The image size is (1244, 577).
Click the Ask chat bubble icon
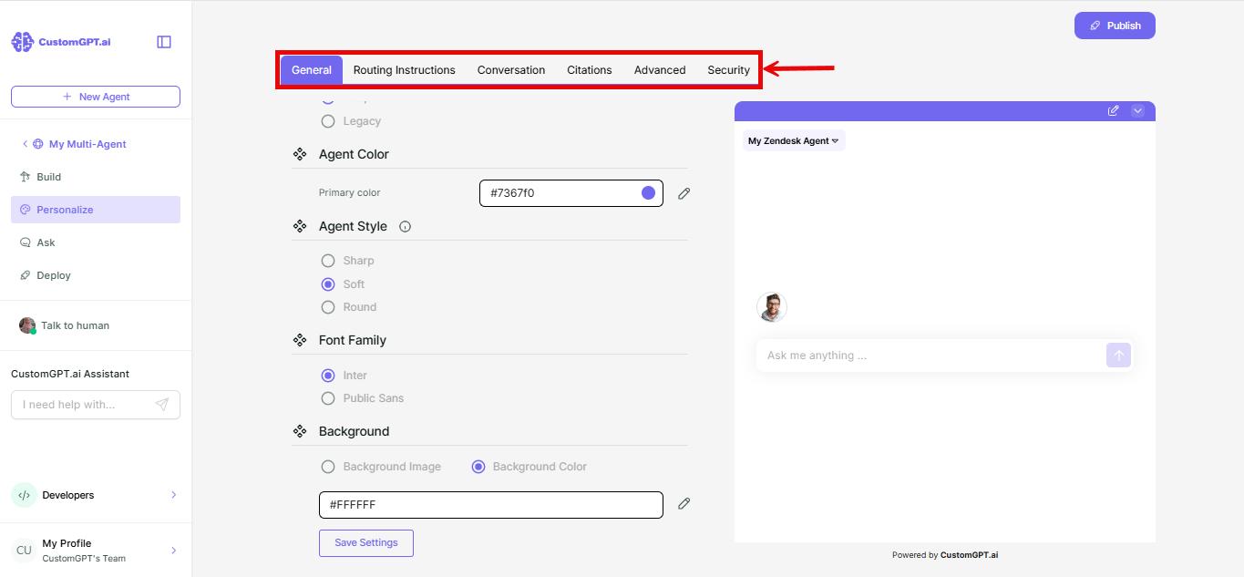[26, 242]
